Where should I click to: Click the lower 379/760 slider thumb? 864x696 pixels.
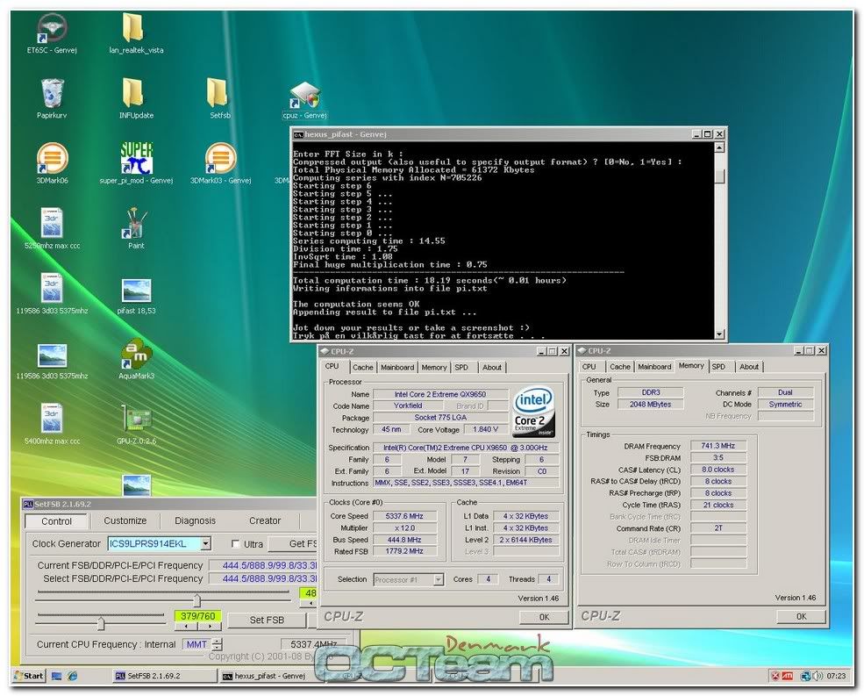(x=101, y=623)
